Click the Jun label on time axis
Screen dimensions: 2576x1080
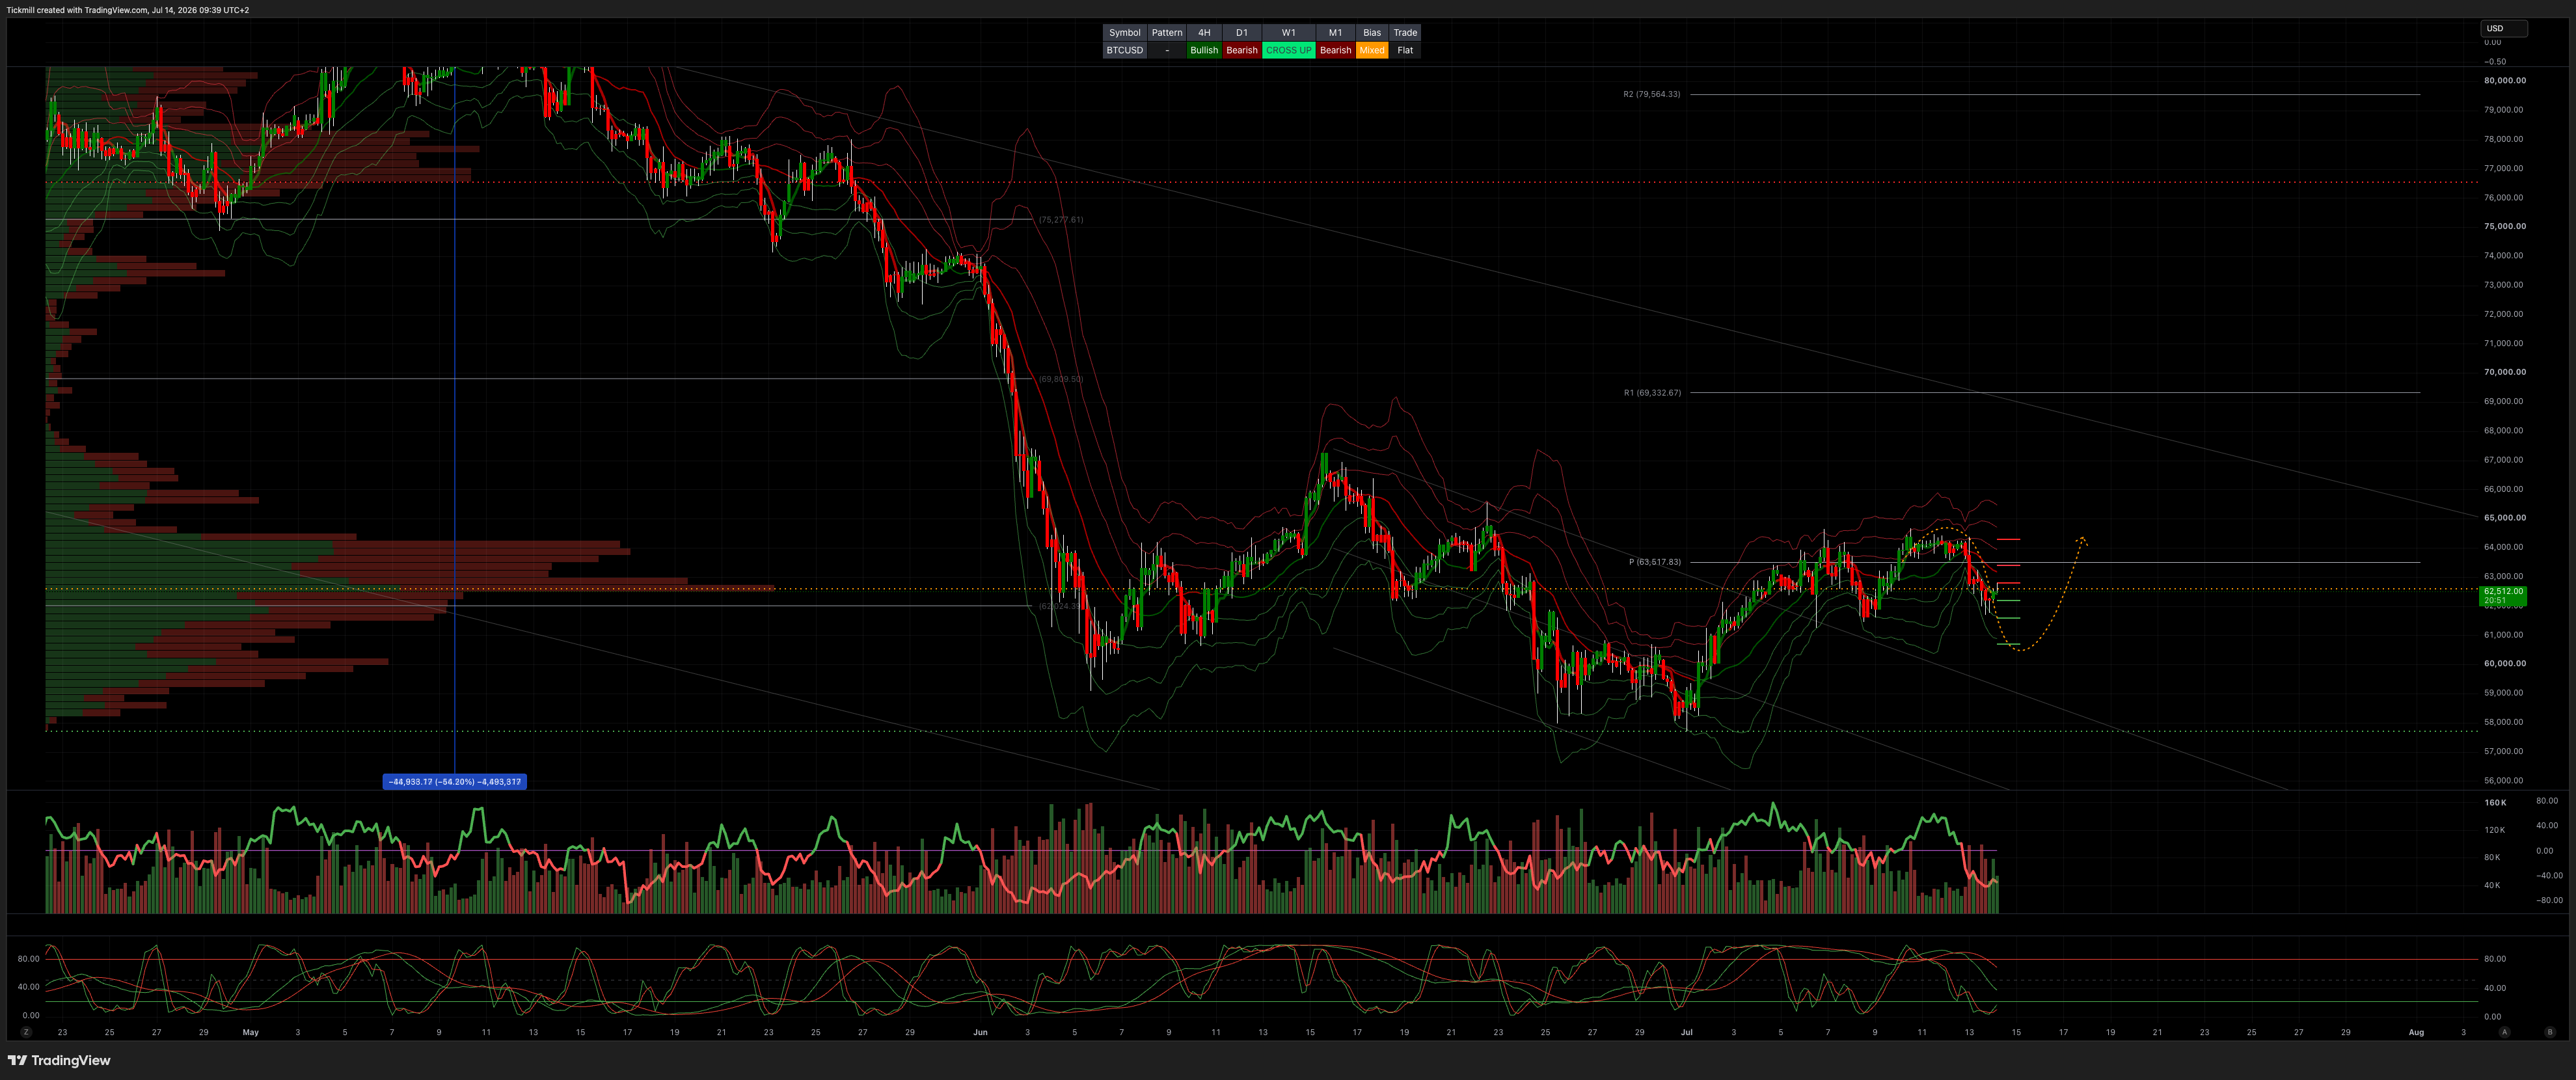point(980,1032)
